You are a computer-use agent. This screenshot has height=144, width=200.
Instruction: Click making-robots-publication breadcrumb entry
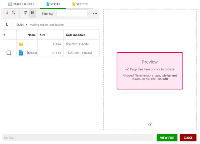[46, 24]
